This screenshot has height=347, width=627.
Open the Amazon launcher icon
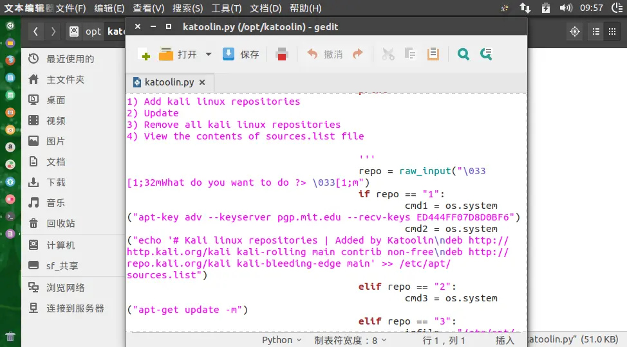pyautogui.click(x=10, y=147)
